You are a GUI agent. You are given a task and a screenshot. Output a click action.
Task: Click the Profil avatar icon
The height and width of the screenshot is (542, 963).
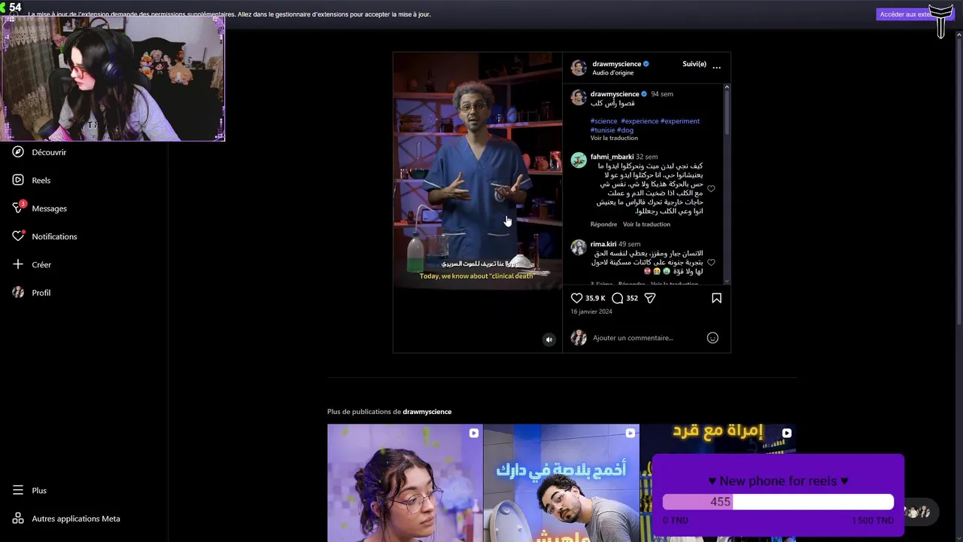click(x=18, y=292)
